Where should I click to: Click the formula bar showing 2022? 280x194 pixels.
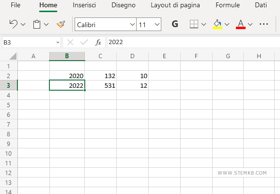coord(194,42)
